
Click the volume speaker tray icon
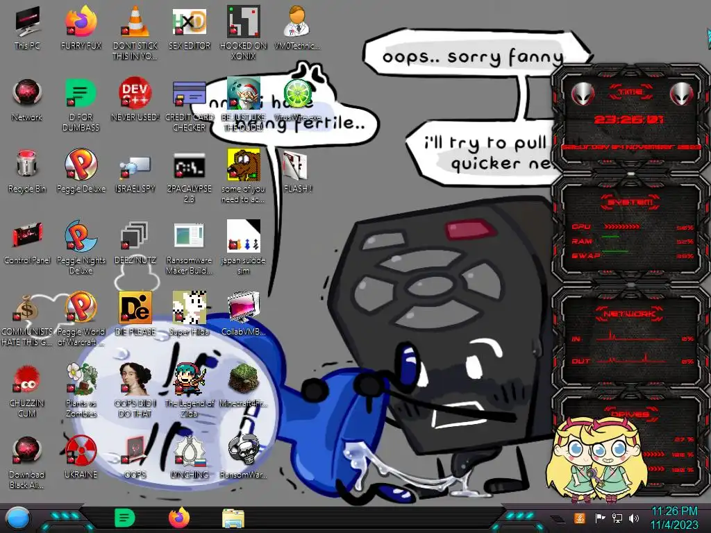pos(634,518)
